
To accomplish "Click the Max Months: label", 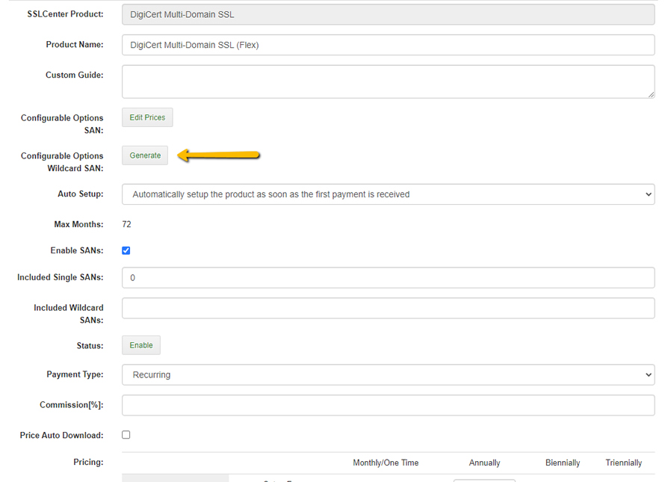I will click(78, 224).
